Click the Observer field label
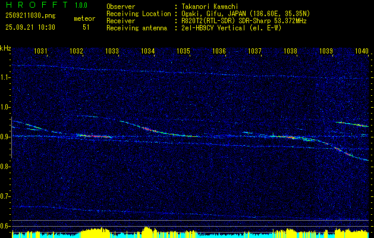This screenshot has height=238, width=374. pyautogui.click(x=121, y=7)
